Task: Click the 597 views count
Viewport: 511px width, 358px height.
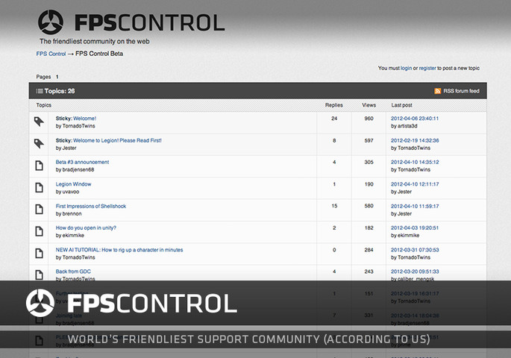Action: pos(369,140)
